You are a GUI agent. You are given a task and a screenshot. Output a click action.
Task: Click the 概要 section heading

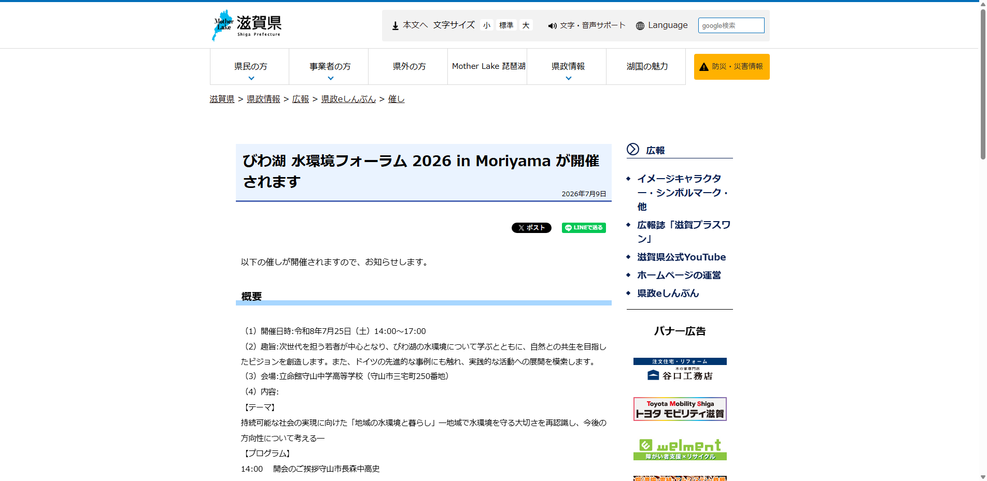[251, 296]
